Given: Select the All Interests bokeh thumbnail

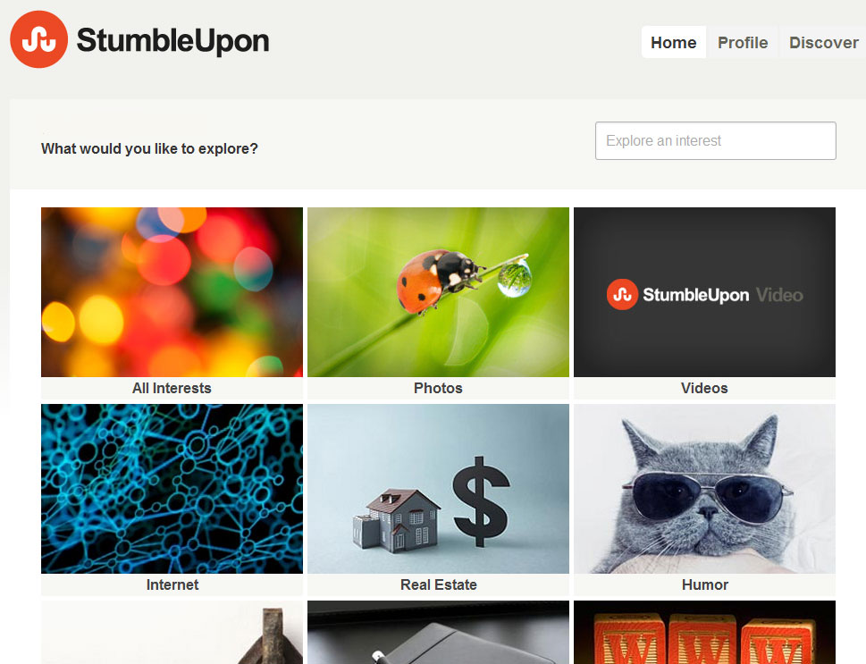Looking at the screenshot, I should 172,292.
